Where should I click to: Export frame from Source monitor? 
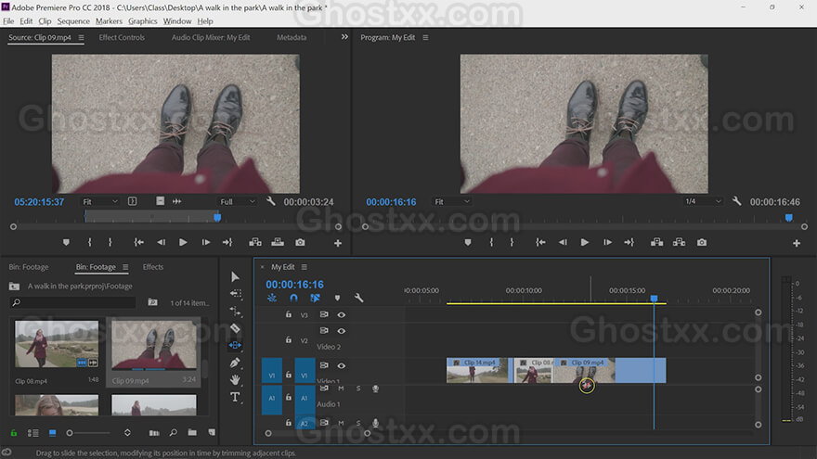coord(300,243)
